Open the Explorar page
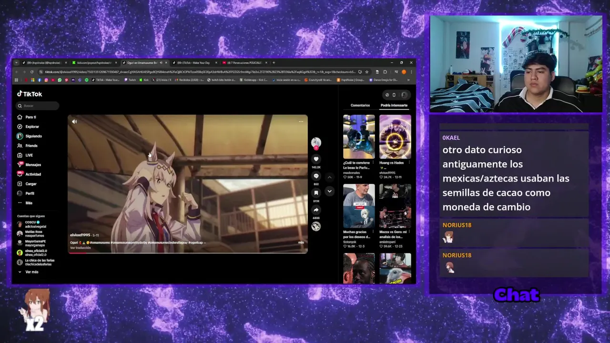 click(28, 127)
